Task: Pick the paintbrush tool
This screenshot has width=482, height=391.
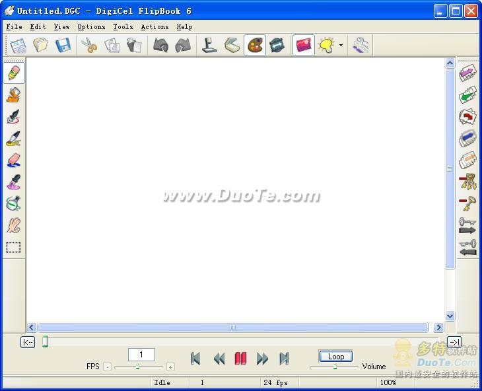Action: pos(14,138)
